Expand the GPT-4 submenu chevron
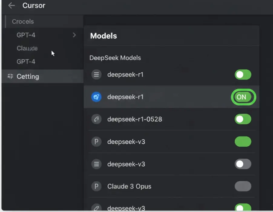 click(74, 35)
